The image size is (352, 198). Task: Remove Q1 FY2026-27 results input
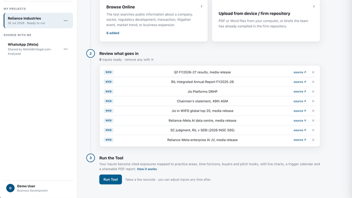pos(313,72)
